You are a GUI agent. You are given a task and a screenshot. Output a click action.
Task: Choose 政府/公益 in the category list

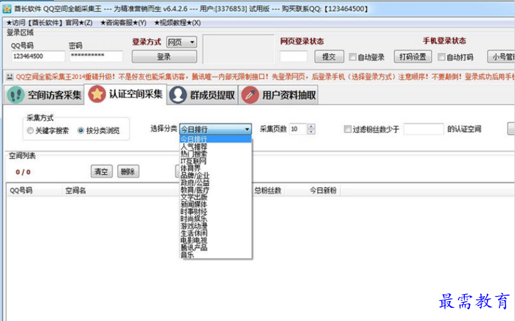point(216,182)
